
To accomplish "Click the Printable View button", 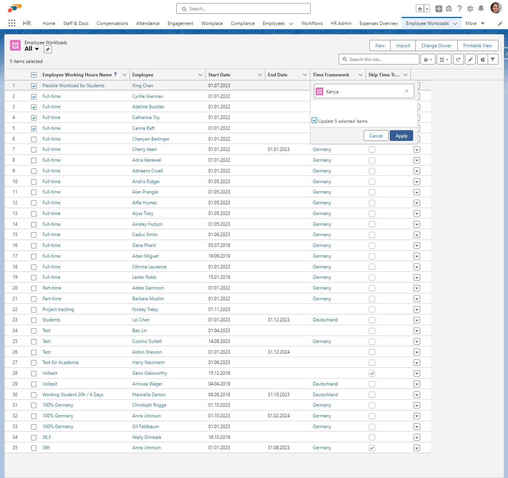I will click(477, 46).
